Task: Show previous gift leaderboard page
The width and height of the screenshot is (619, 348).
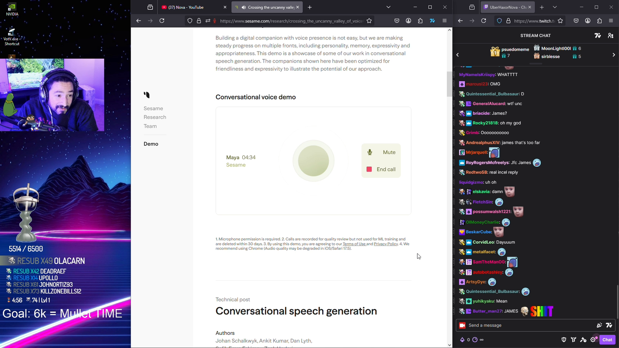Action: point(458,55)
